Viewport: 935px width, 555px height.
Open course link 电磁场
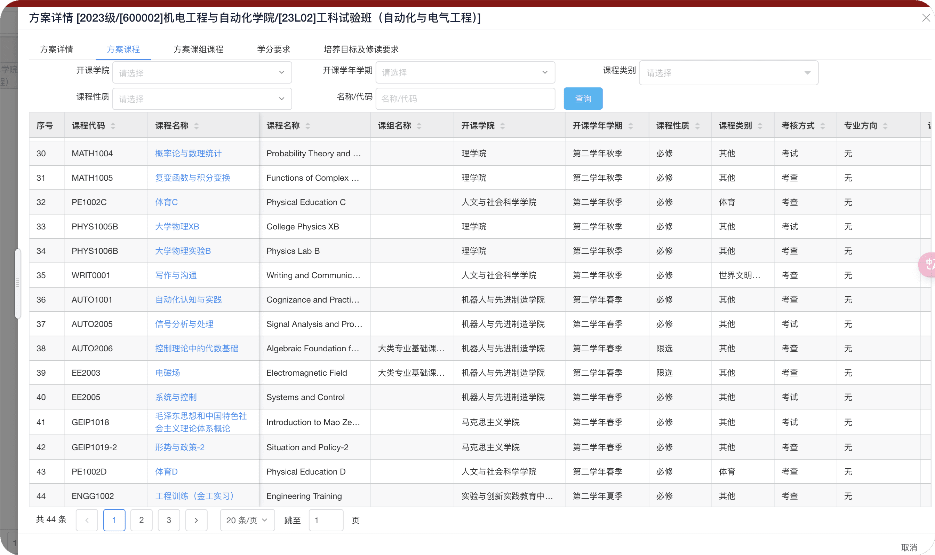tap(167, 373)
